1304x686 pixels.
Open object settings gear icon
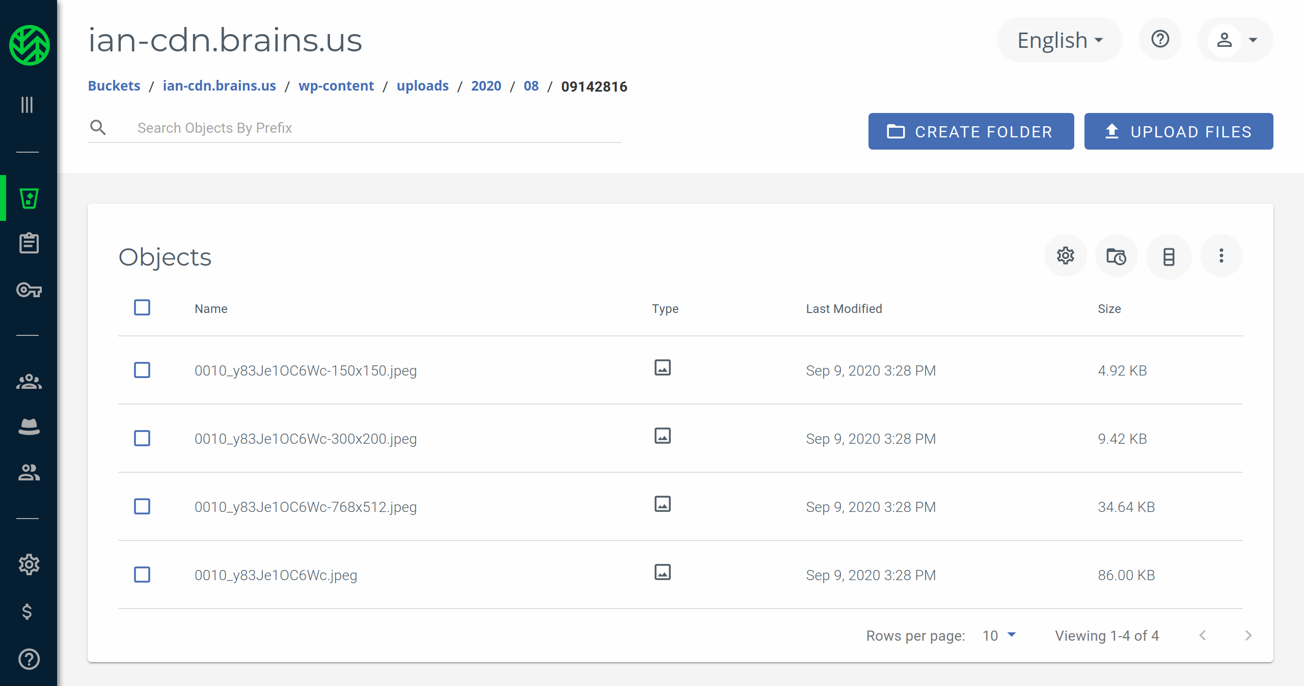[x=1065, y=255]
